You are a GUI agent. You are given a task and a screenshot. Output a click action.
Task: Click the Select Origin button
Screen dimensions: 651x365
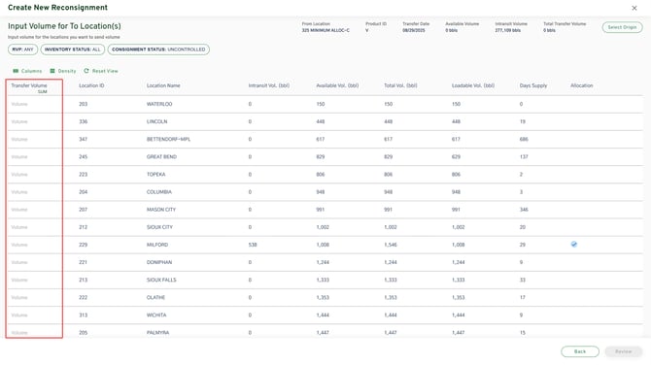point(622,27)
